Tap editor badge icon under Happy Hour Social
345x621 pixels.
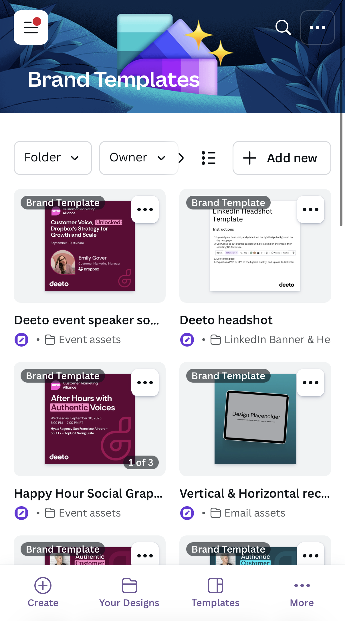pyautogui.click(x=21, y=513)
